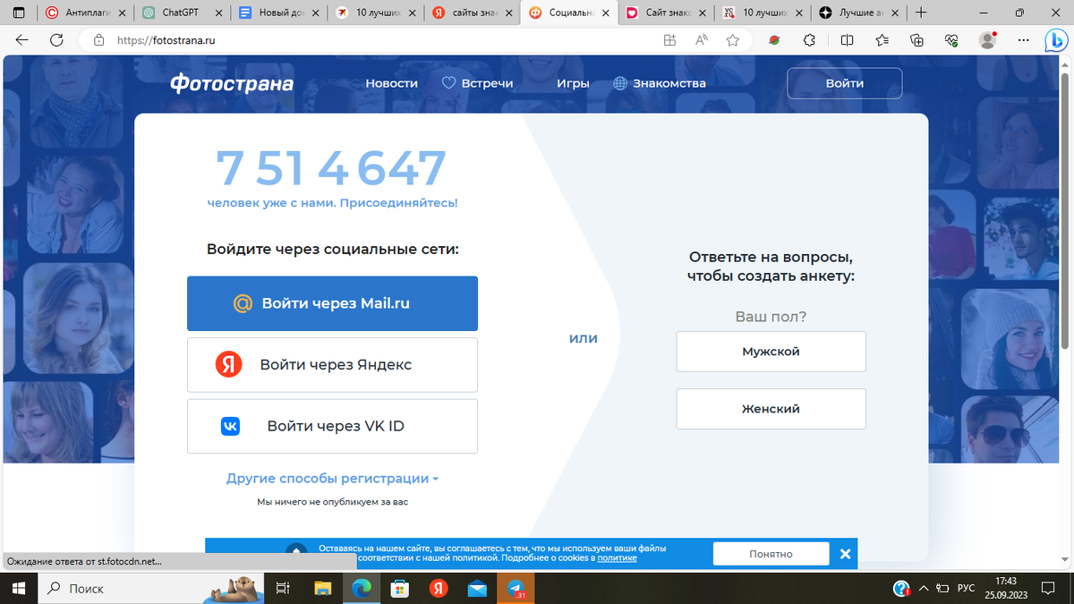1074x604 pixels.
Task: Launch Yandex from the taskbar
Action: pos(438,588)
